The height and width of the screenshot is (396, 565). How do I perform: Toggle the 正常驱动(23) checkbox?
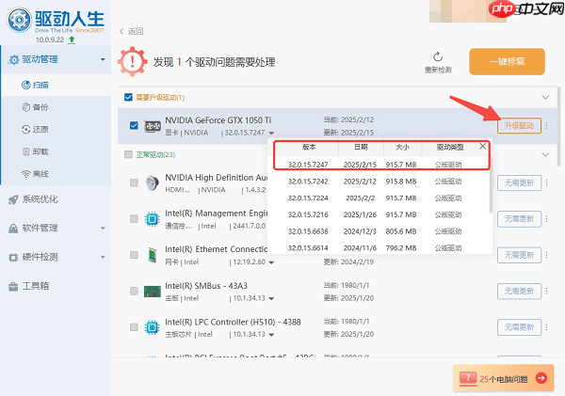click(x=128, y=154)
